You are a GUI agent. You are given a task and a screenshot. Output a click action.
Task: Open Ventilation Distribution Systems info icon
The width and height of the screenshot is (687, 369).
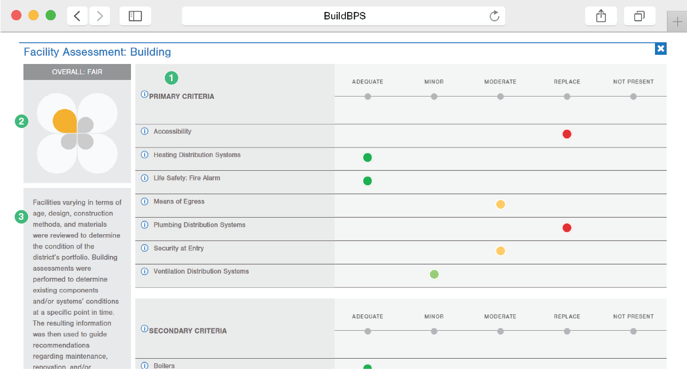coord(145,271)
